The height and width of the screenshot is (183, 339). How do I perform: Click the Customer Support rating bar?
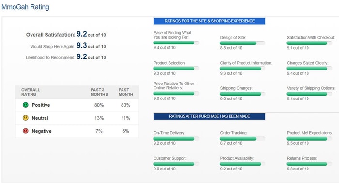click(x=176, y=164)
